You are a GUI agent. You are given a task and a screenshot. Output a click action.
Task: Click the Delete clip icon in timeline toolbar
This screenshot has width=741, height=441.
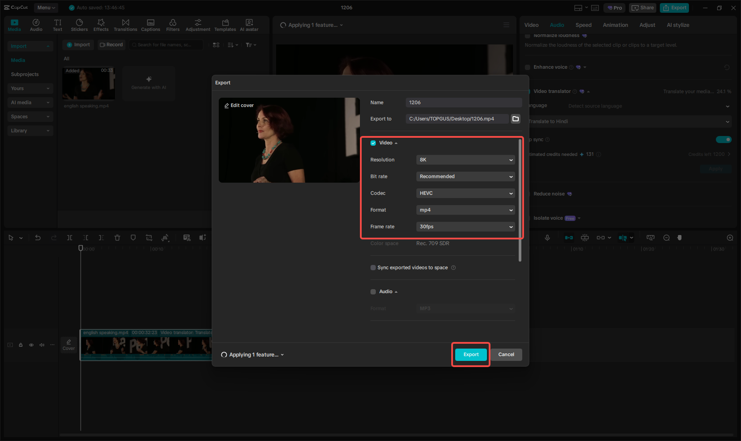pos(117,237)
